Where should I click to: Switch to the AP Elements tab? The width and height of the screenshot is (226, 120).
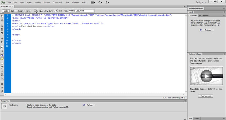pyautogui.click(x=204, y=15)
